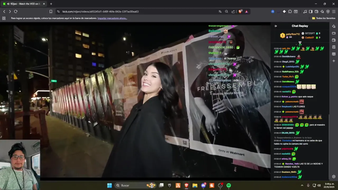The height and width of the screenshot is (190, 338).
Task: Open the apps grid on bookmarks bar
Action: point(4,18)
